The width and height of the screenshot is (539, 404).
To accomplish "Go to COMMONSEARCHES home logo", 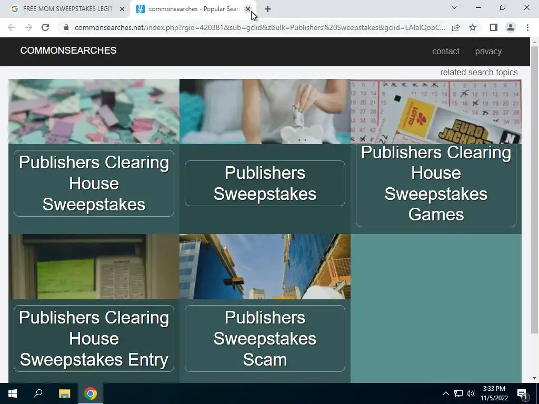I will [x=68, y=50].
